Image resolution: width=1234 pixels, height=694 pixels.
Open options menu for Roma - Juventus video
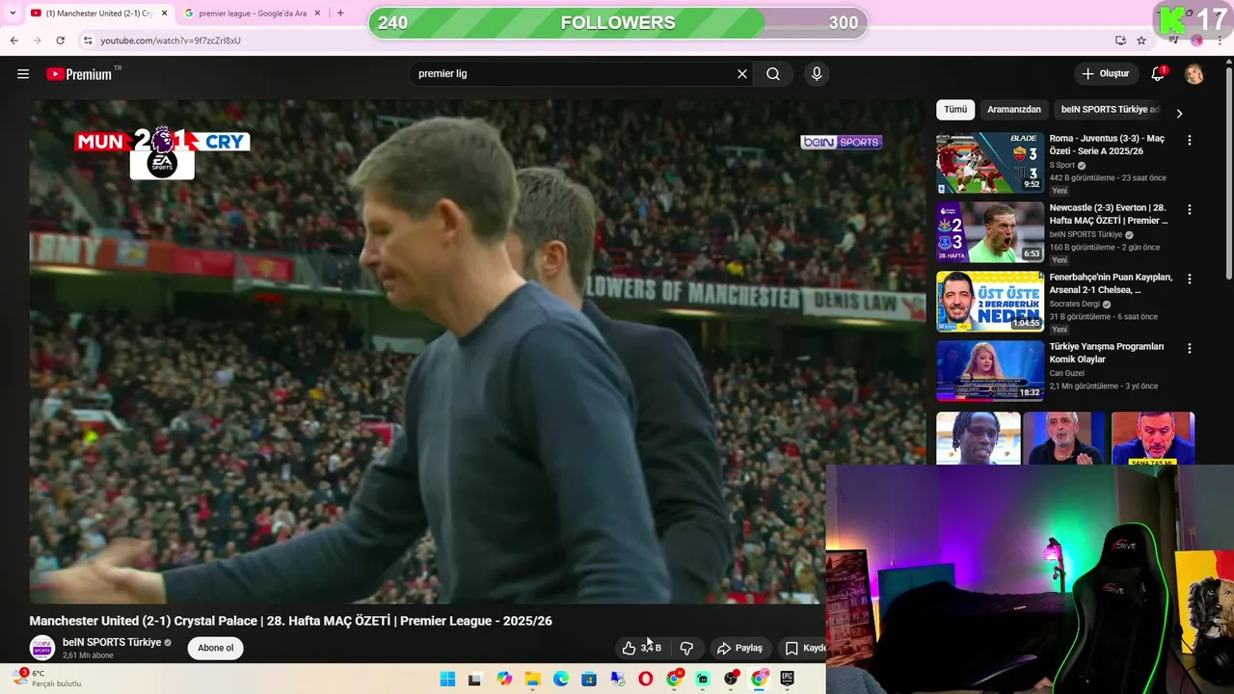point(1189,140)
